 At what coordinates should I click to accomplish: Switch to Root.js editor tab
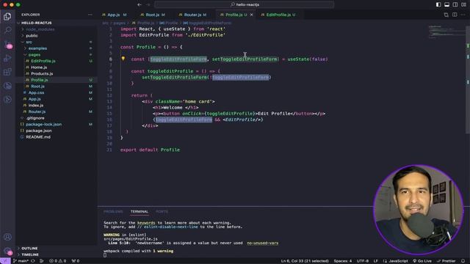coord(153,15)
